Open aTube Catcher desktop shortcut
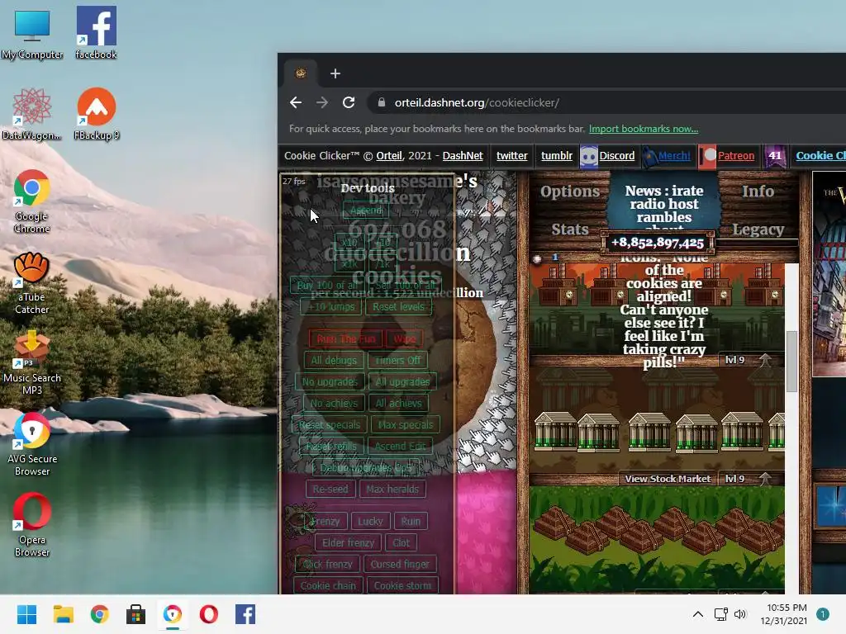The image size is (846, 634). click(x=32, y=282)
